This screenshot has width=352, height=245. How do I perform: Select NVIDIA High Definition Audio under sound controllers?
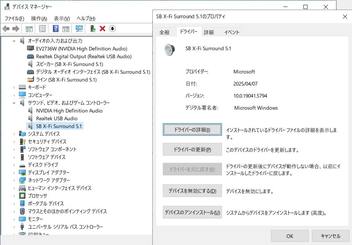point(69,111)
